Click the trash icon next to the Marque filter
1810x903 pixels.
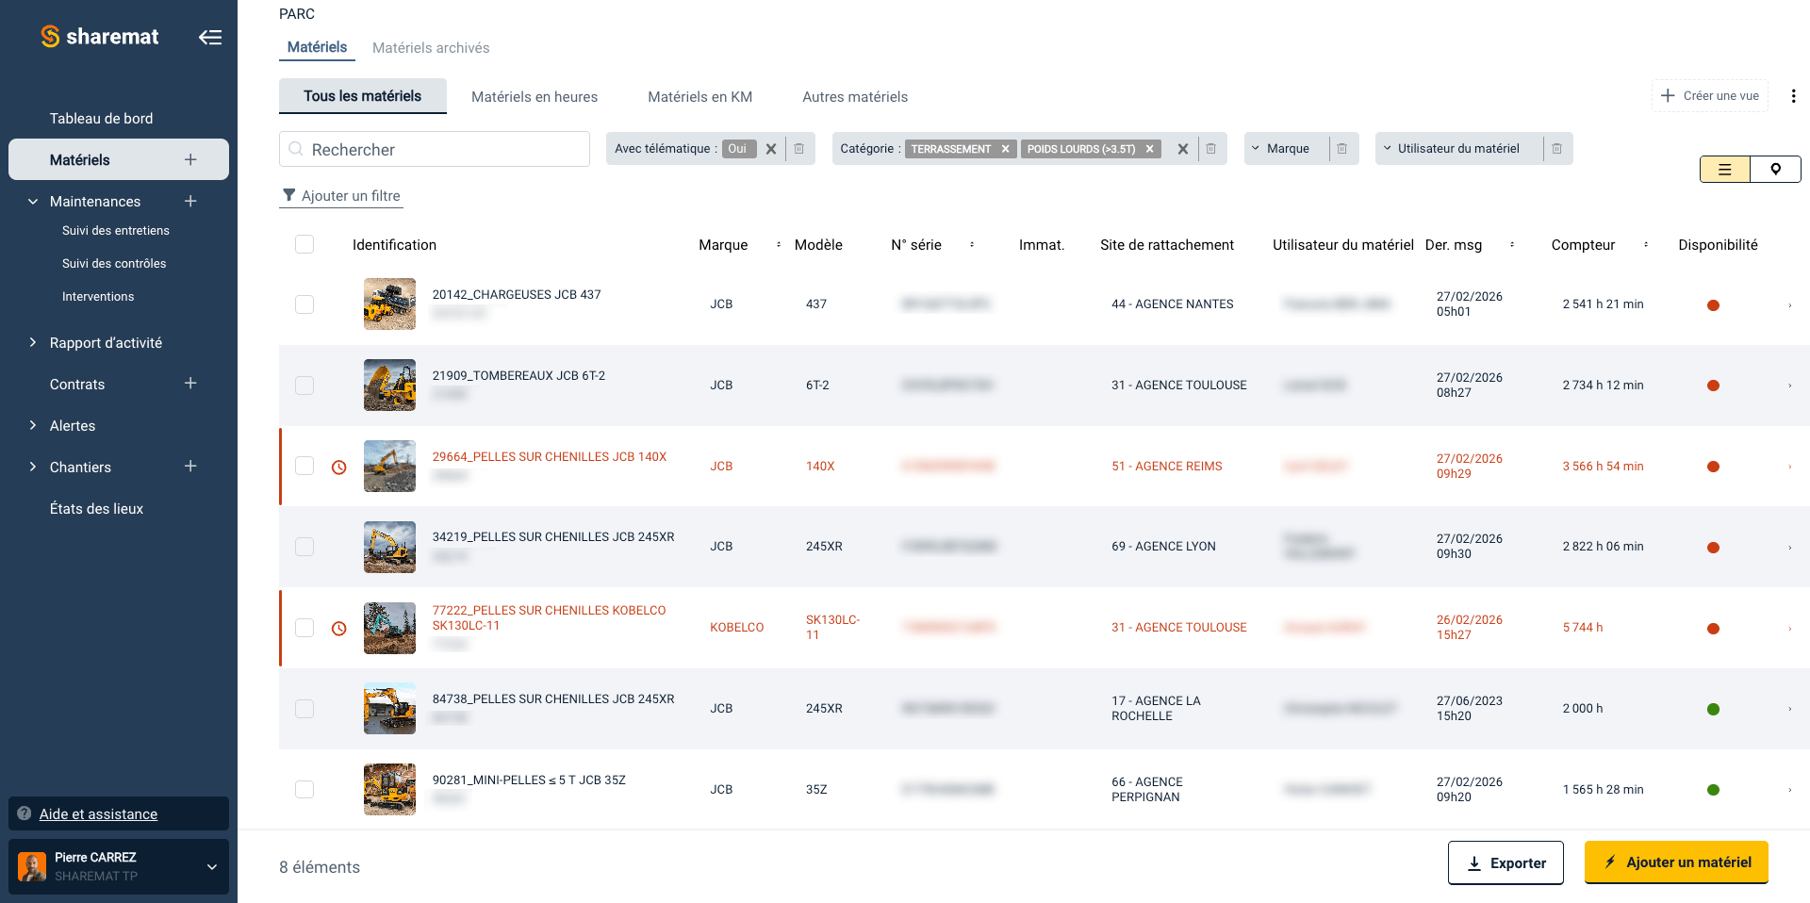tap(1342, 148)
